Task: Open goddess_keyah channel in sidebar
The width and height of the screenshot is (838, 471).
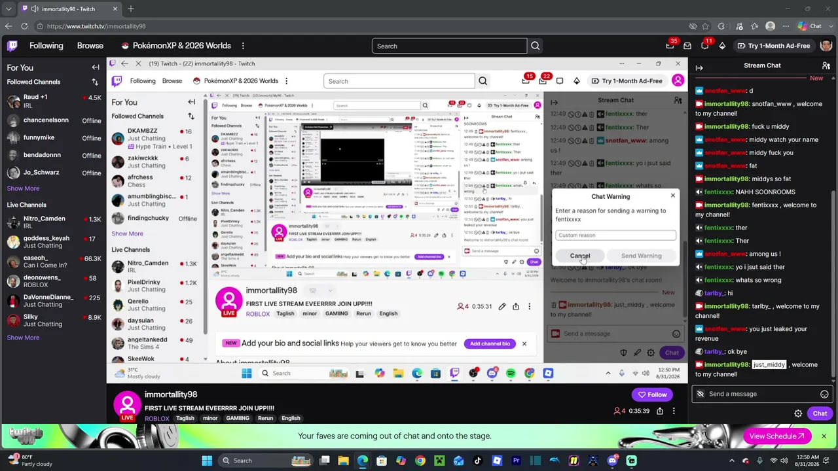Action: click(53, 242)
